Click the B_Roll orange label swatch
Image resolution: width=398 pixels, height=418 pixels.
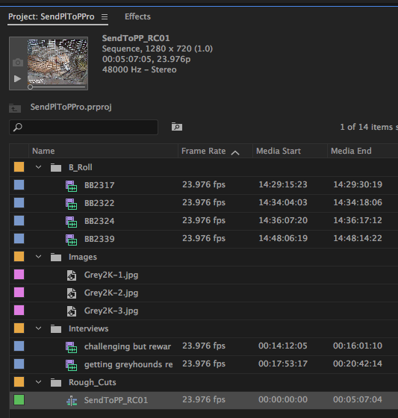coord(19,167)
